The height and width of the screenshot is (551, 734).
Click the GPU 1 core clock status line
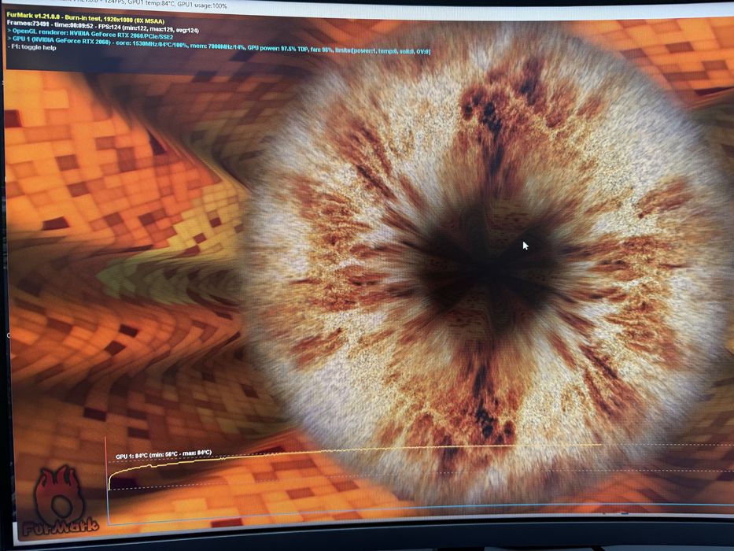[x=219, y=46]
